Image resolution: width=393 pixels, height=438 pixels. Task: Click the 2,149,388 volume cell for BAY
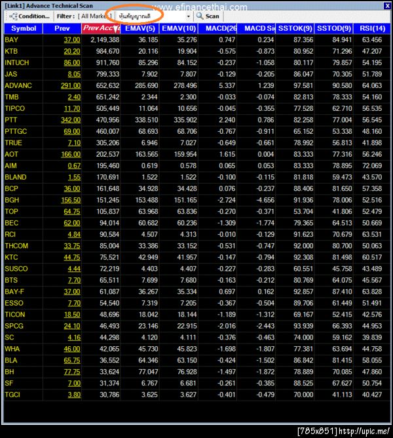(x=105, y=40)
